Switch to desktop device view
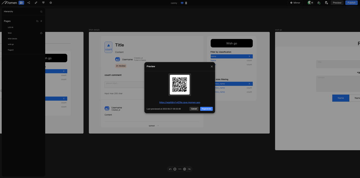The height and width of the screenshot is (178, 360). pyautogui.click(x=182, y=3)
